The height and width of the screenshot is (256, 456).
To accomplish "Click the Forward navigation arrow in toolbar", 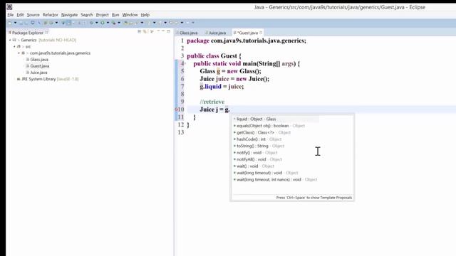I will tap(187, 23).
